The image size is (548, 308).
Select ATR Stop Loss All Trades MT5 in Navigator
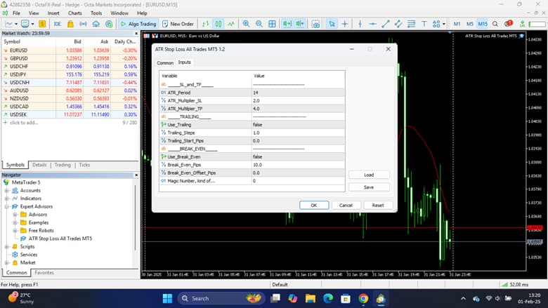click(x=60, y=239)
